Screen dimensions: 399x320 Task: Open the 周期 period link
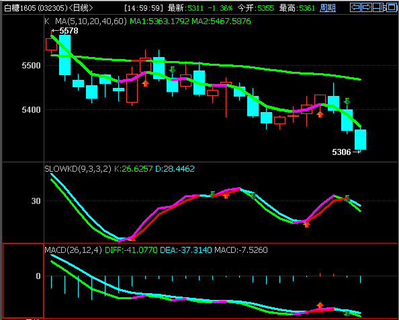[x=328, y=8]
